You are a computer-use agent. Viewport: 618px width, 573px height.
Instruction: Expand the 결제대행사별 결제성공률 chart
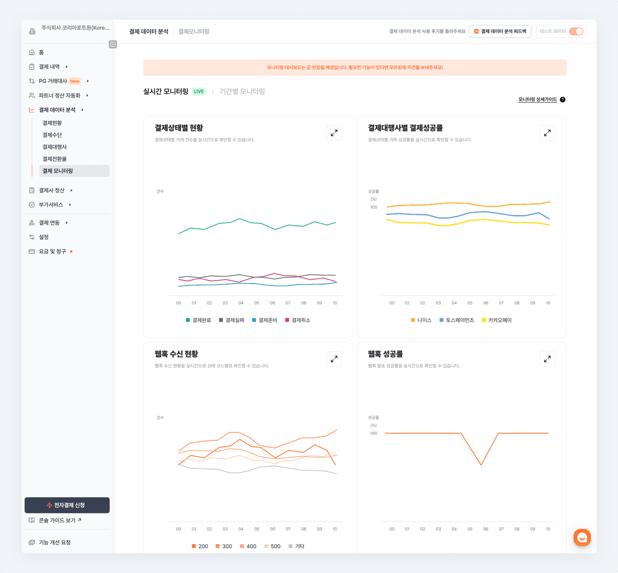click(x=547, y=133)
